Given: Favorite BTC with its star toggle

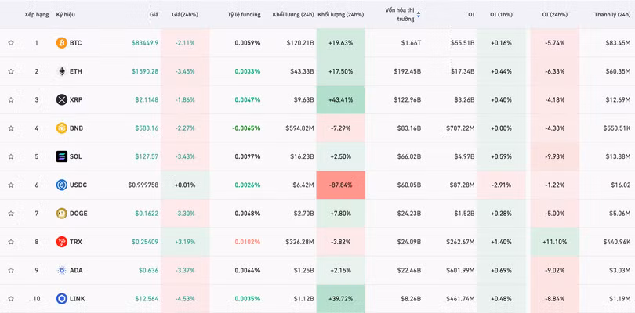Looking at the screenshot, I should coord(11,43).
